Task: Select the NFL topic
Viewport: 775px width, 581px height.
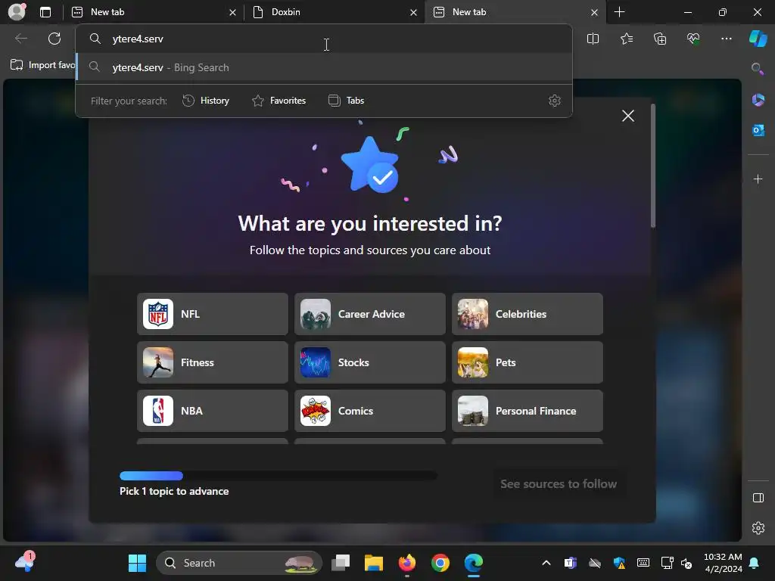Action: click(x=213, y=314)
